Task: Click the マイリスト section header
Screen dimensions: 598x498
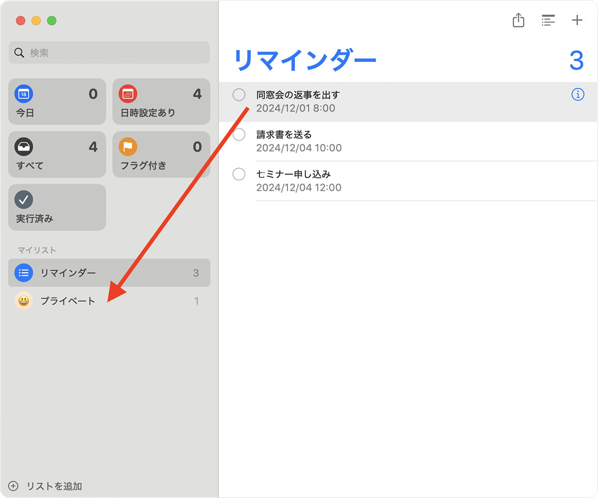Action: coord(37,250)
